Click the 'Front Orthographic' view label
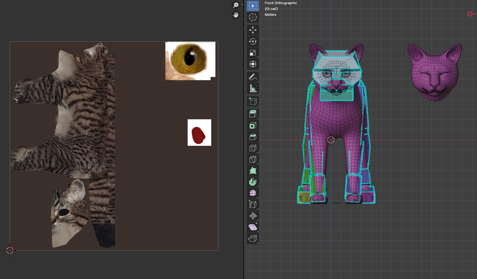The height and width of the screenshot is (279, 477). point(281,3)
